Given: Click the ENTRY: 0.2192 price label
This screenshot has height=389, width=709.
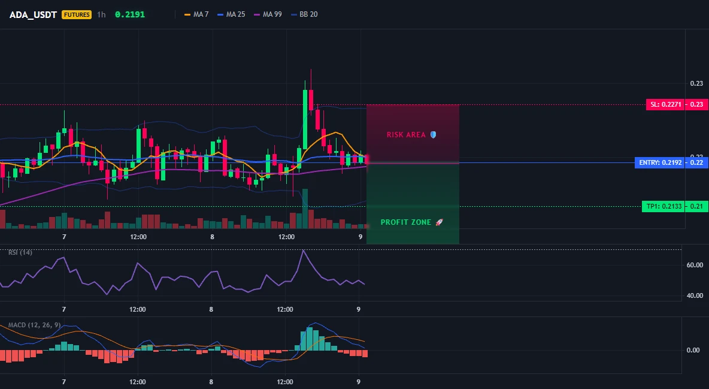Looking at the screenshot, I should (660, 162).
